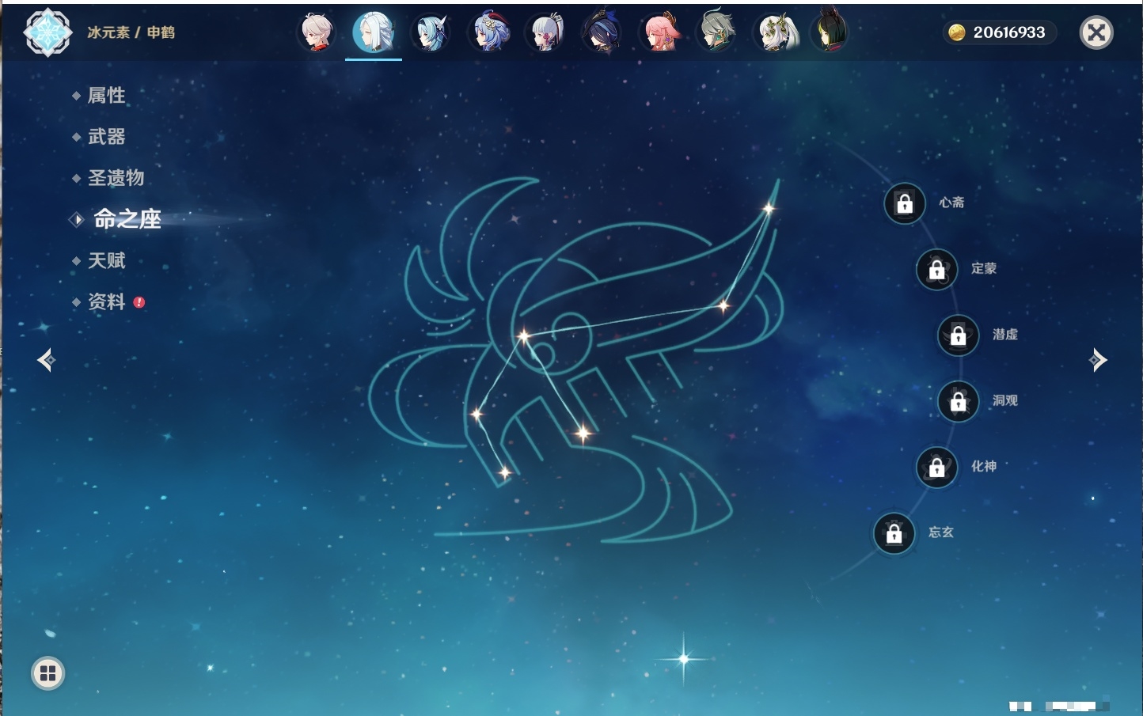
Task: Open the 天赋 talents page
Action: point(106,260)
